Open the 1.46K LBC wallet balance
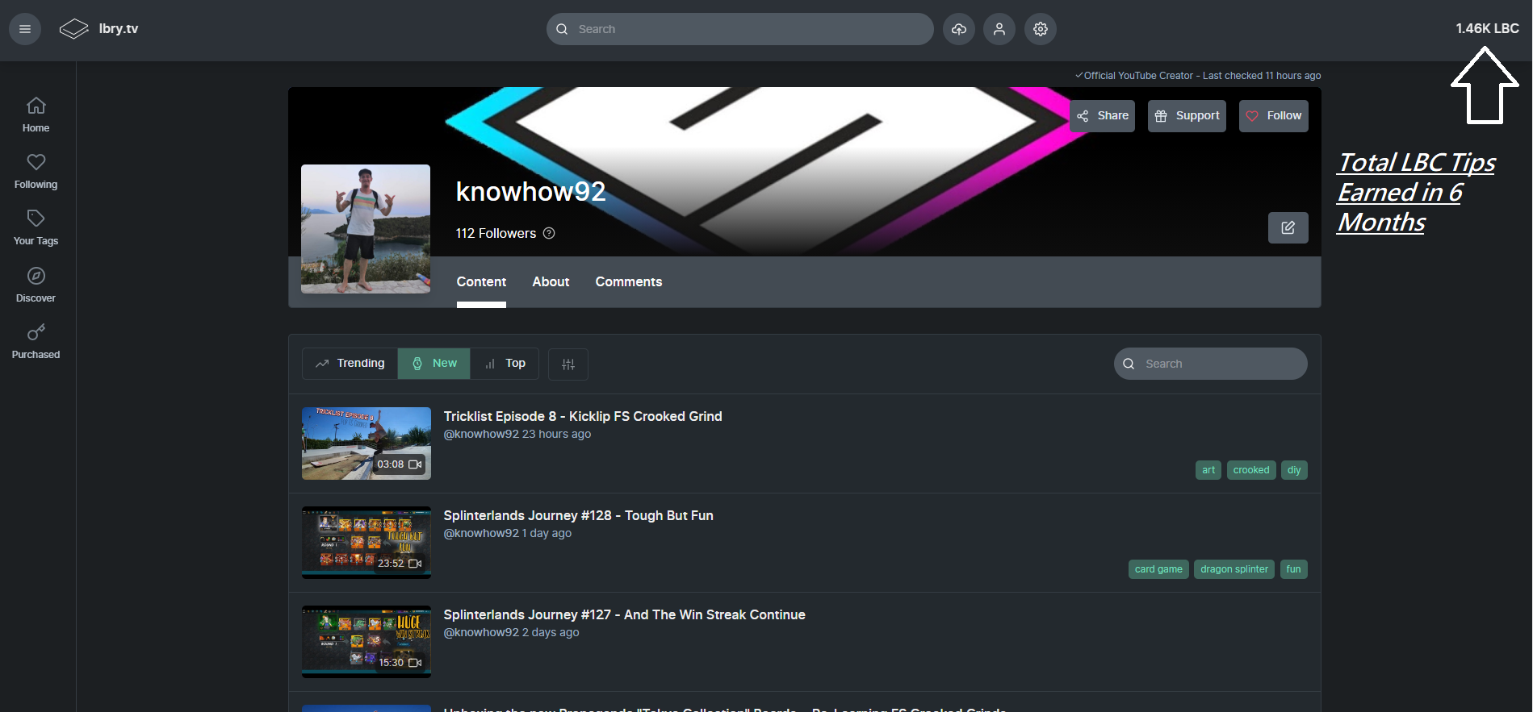Screen dimensions: 1533x712 (1487, 28)
